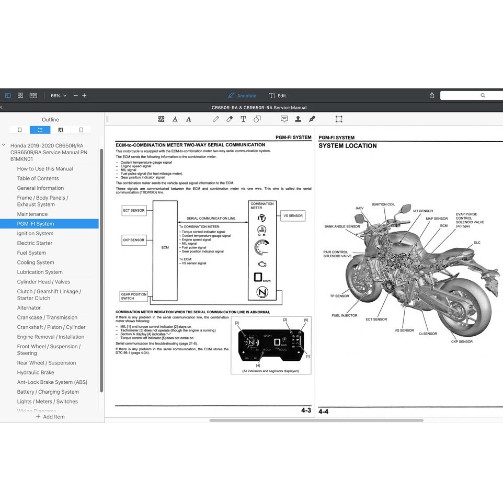Open Ant-Lock Brake System (ABS) section
503x503 pixels.
pyautogui.click(x=52, y=382)
